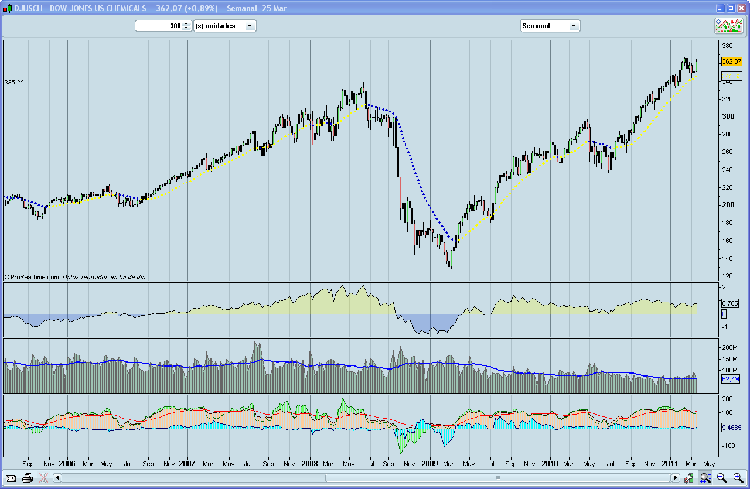Image resolution: width=750 pixels, height=489 pixels.
Task: Click the 2007 year label on time axis
Action: click(187, 463)
